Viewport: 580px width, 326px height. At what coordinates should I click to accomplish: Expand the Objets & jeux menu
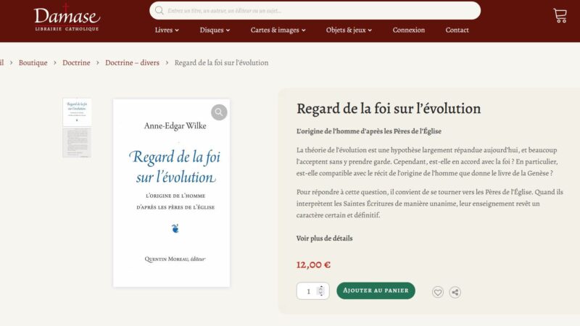pos(349,30)
